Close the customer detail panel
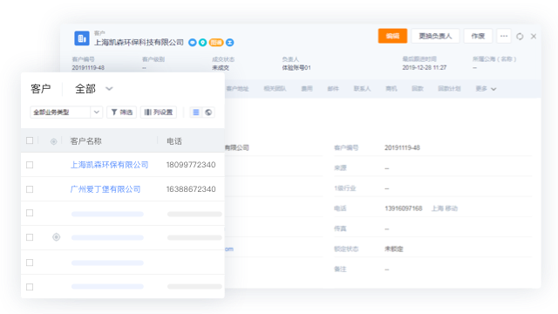 534,37
